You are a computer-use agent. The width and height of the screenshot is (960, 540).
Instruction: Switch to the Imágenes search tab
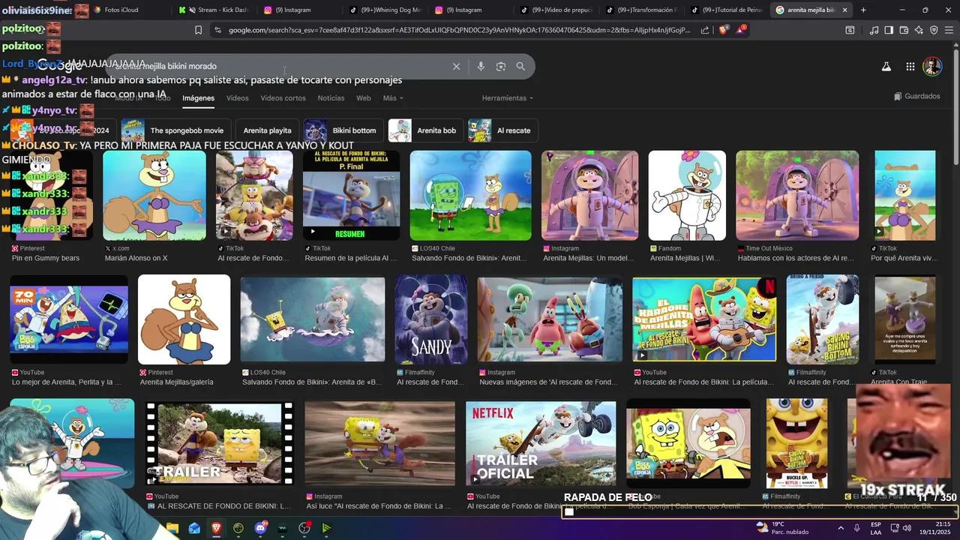[198, 98]
